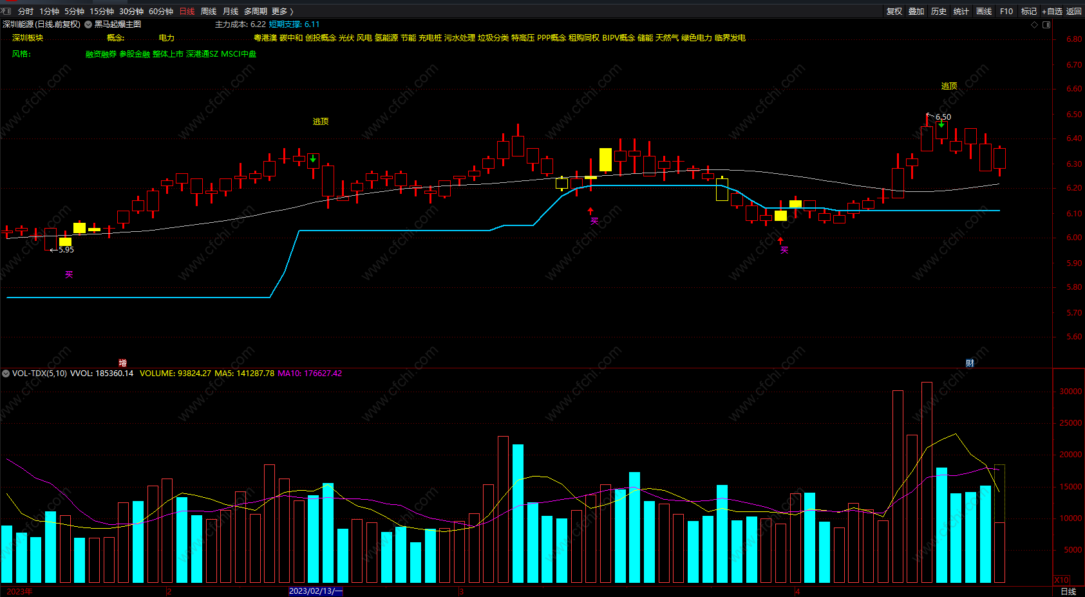
Task: Click the 融资融券 style tag
Action: pos(101,54)
